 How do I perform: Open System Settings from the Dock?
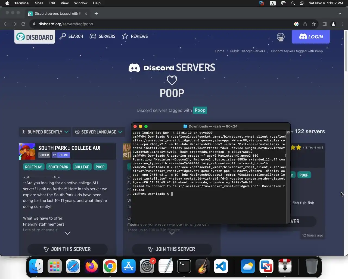point(147,266)
